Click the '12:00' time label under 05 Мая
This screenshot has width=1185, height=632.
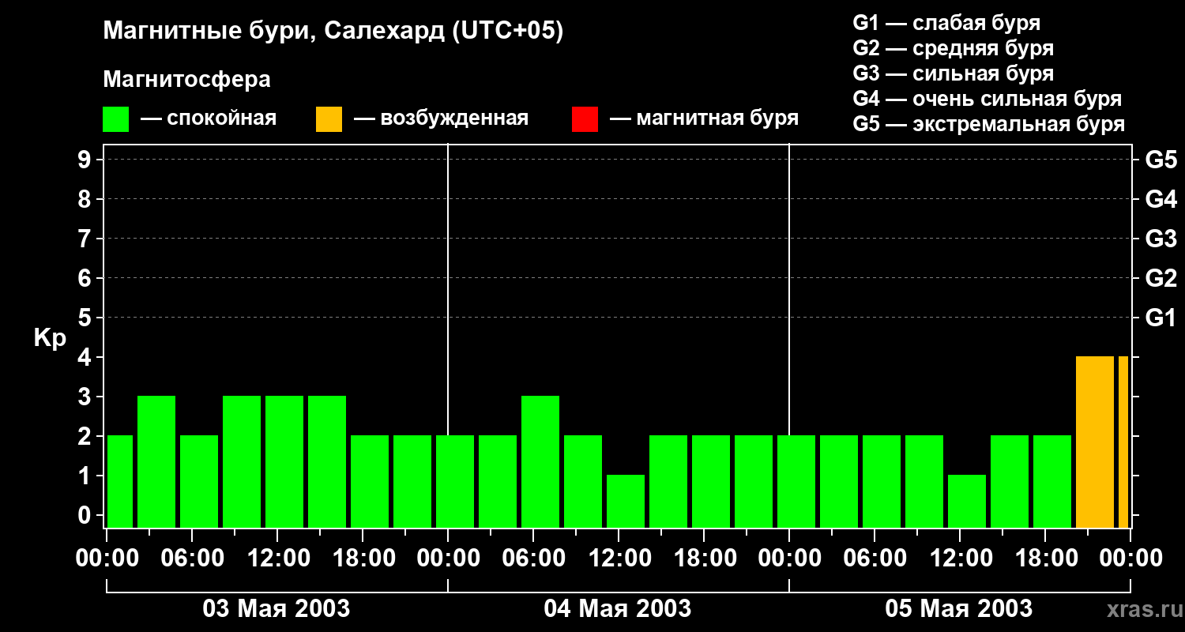(x=960, y=559)
